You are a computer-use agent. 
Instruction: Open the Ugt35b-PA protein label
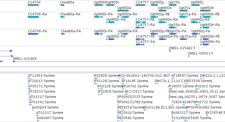(178, 31)
